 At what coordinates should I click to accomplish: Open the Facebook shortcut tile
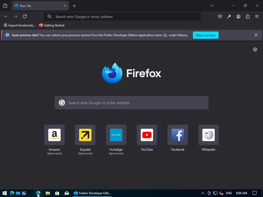pos(178,135)
